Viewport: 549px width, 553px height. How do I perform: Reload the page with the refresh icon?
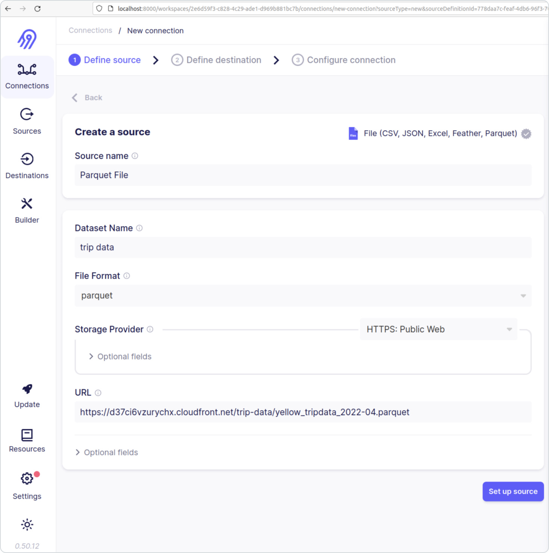(38, 9)
